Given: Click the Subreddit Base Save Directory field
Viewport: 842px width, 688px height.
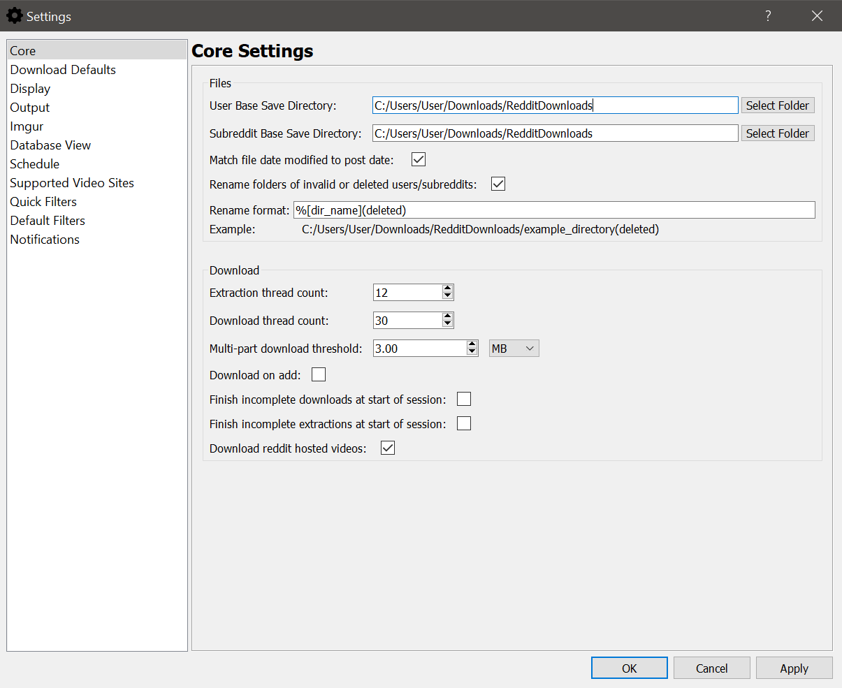Looking at the screenshot, I should point(555,133).
